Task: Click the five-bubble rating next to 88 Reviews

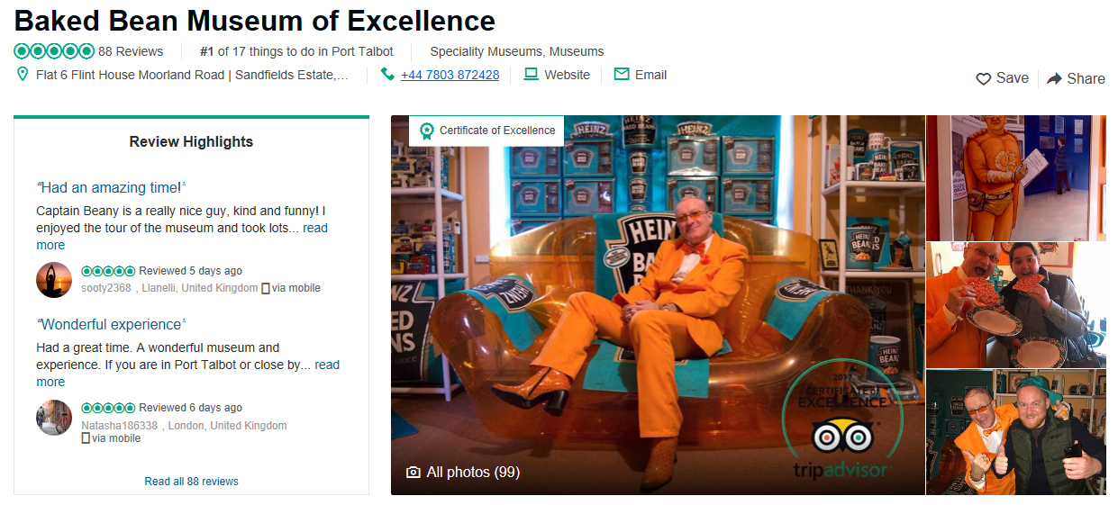Action: (54, 51)
